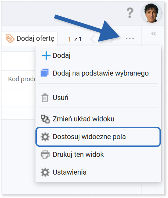Click the blue plus icon
Viewport: 168px width, 198px height.
point(46,55)
